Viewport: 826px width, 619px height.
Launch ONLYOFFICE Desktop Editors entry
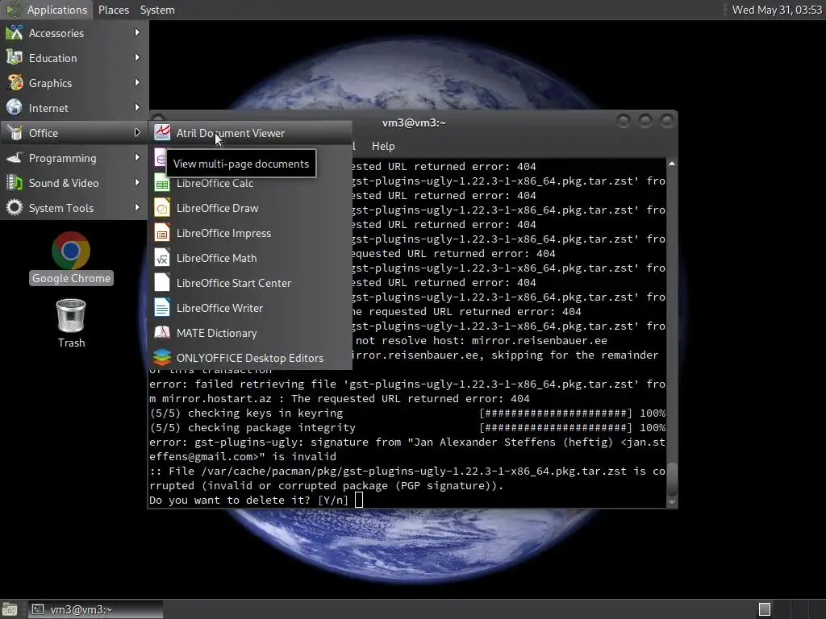pos(250,358)
